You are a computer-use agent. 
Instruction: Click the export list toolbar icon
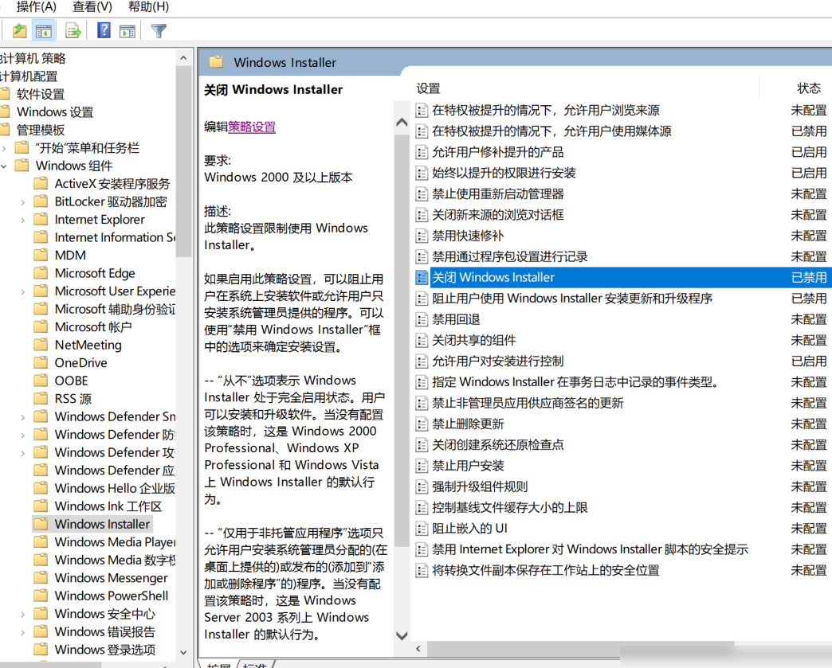point(73,31)
